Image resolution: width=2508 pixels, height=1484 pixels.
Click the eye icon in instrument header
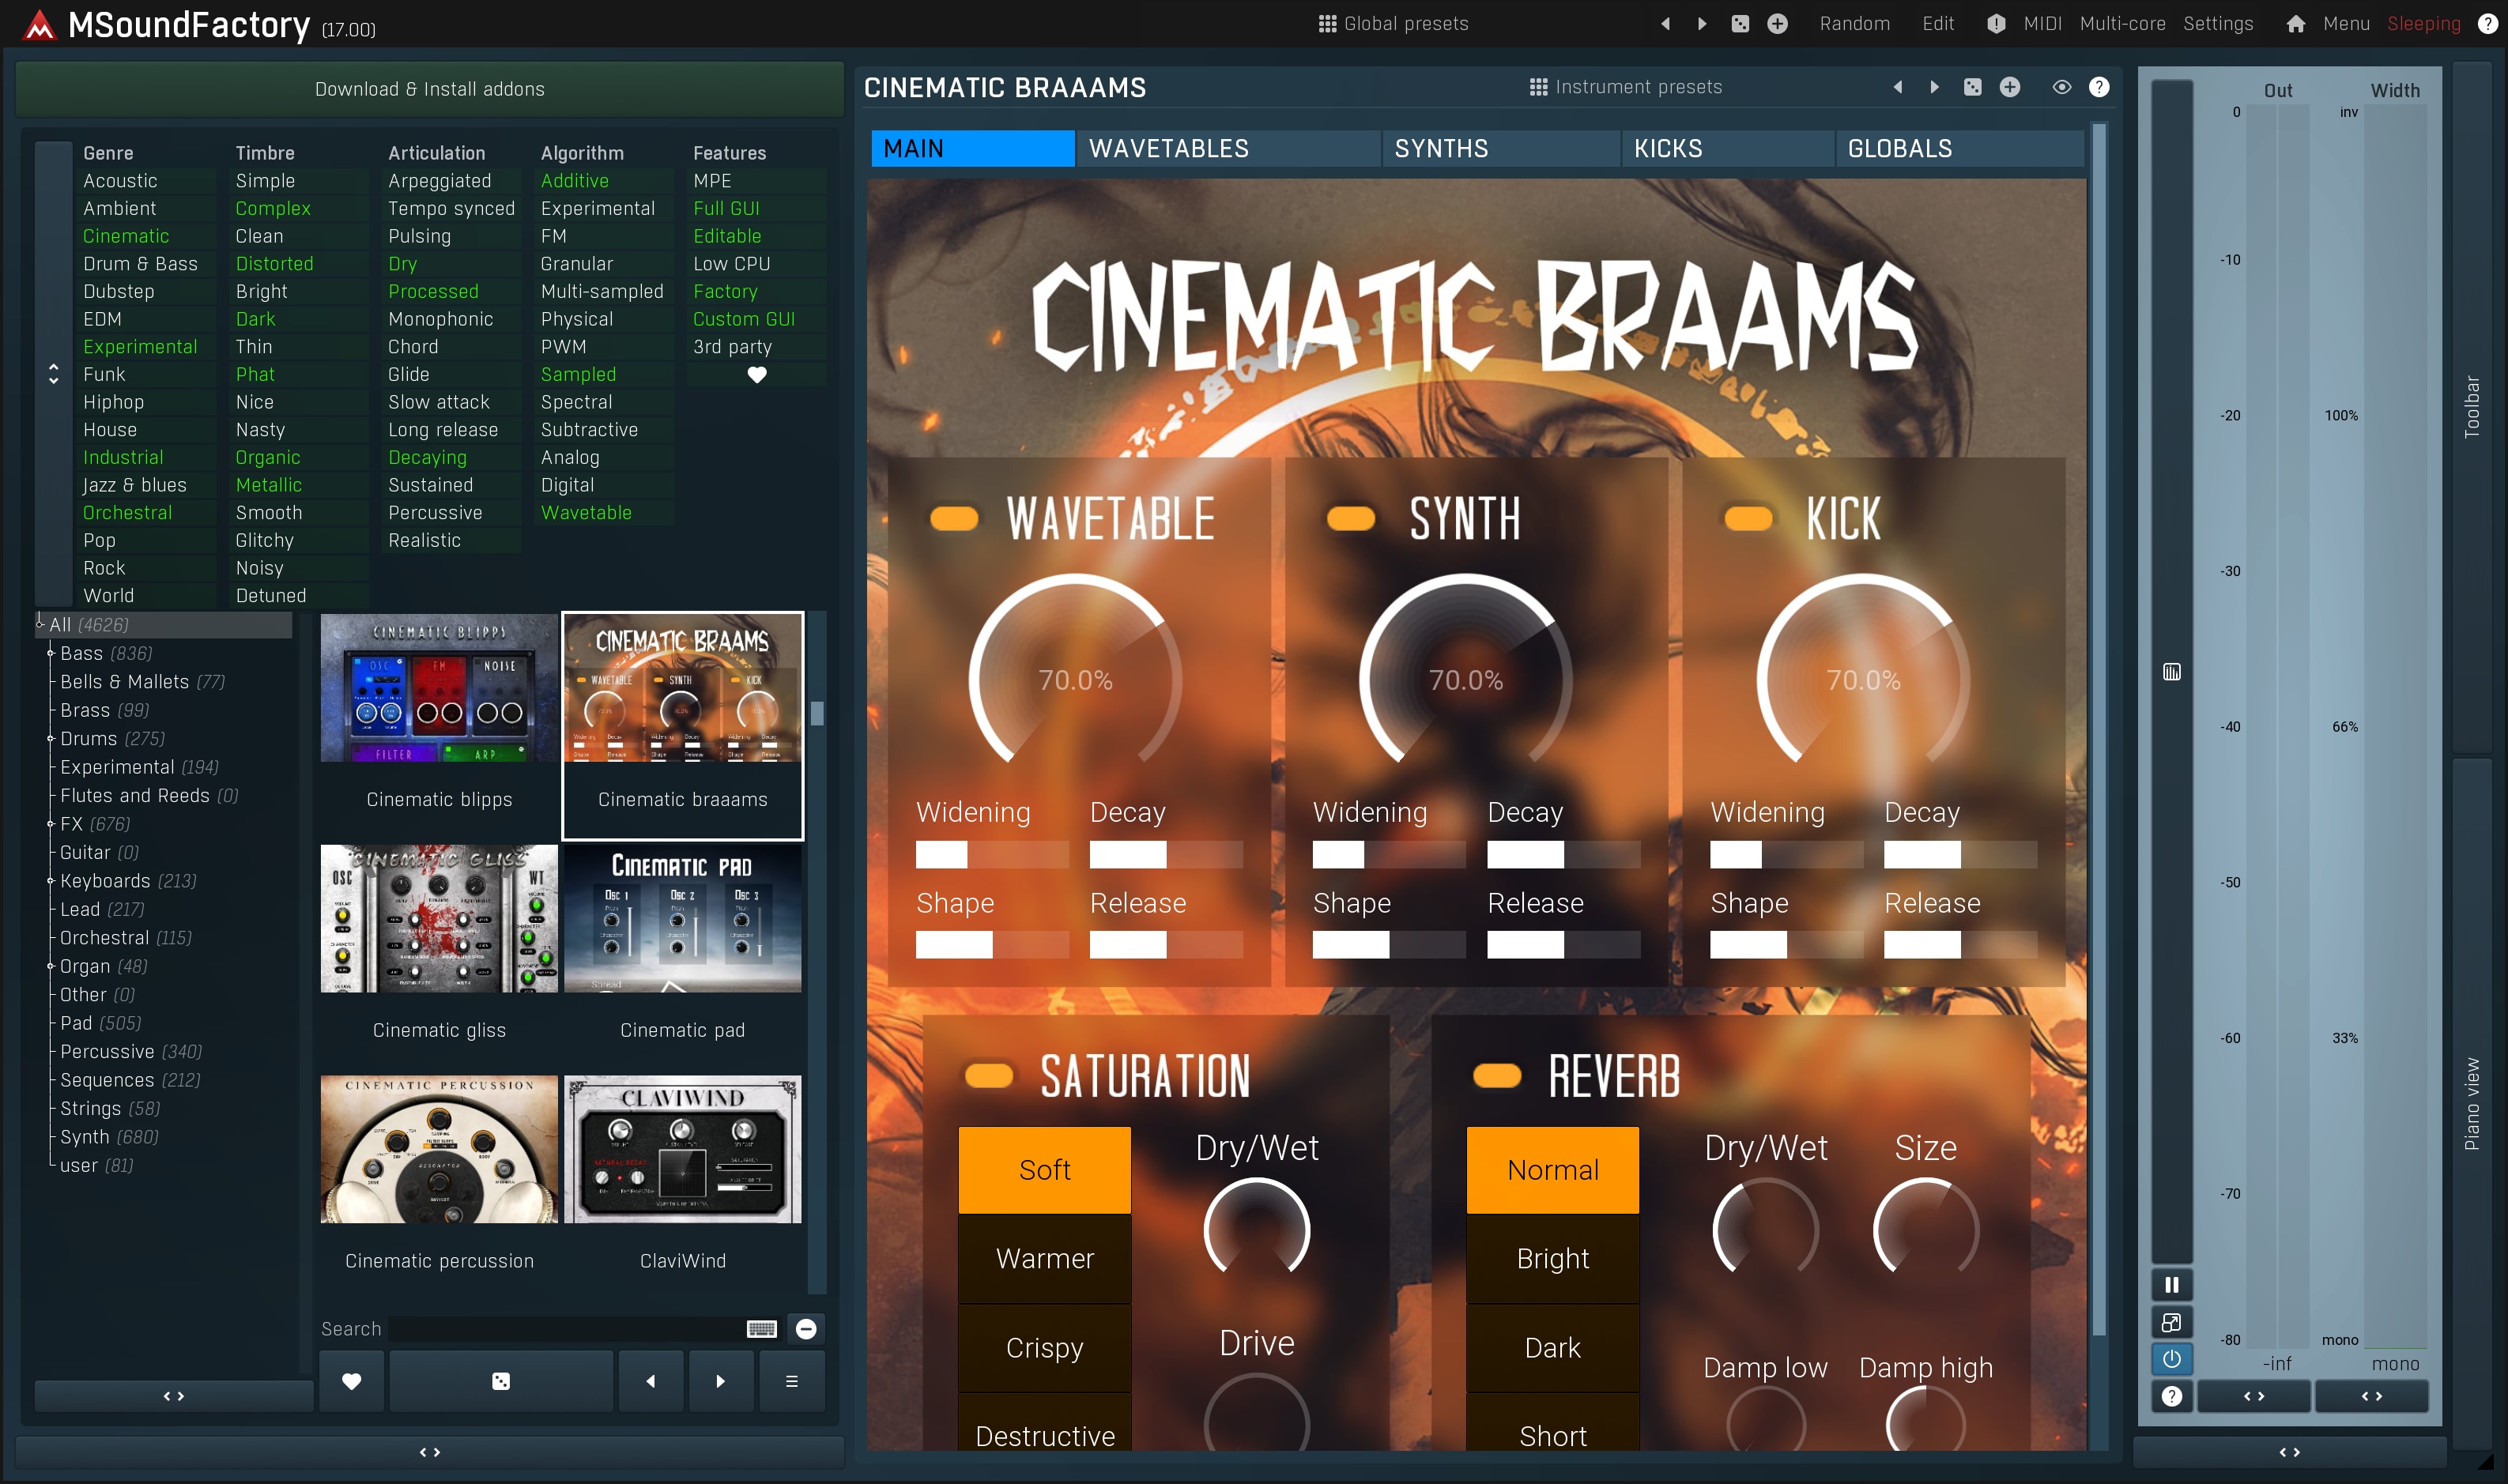coord(2061,87)
